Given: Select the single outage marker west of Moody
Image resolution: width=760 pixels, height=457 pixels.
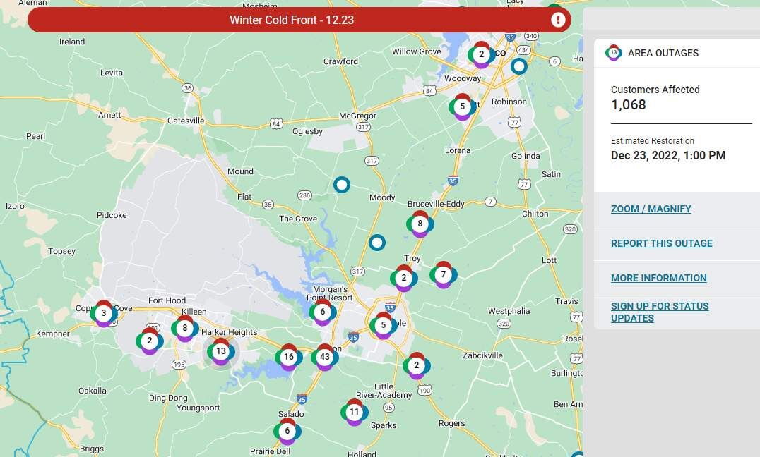Looking at the screenshot, I should pos(342,185).
